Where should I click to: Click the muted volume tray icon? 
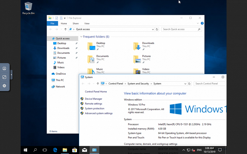[x=193, y=150]
